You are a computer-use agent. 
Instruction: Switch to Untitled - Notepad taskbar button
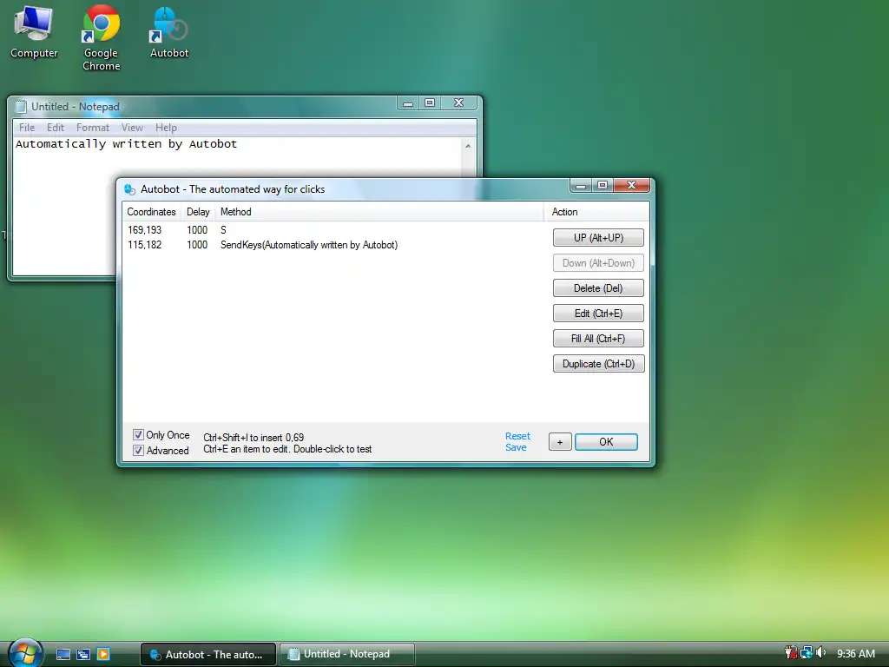(x=347, y=654)
